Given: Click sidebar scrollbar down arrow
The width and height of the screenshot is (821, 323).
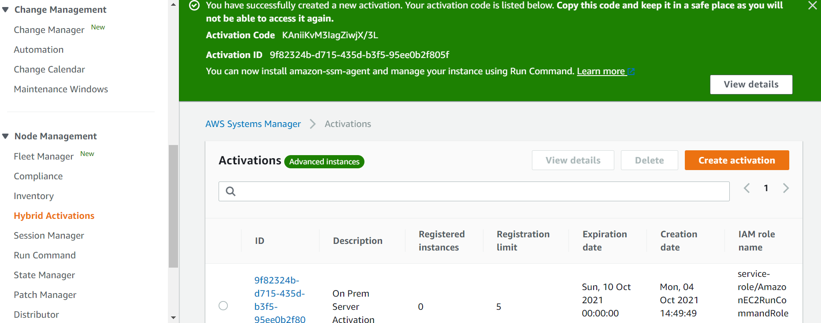Looking at the screenshot, I should pos(173,317).
